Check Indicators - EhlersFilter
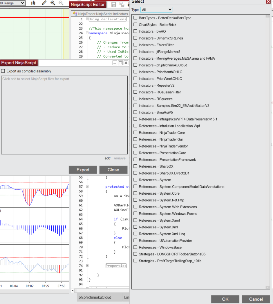The height and width of the screenshot is (304, 273). [x=135, y=45]
